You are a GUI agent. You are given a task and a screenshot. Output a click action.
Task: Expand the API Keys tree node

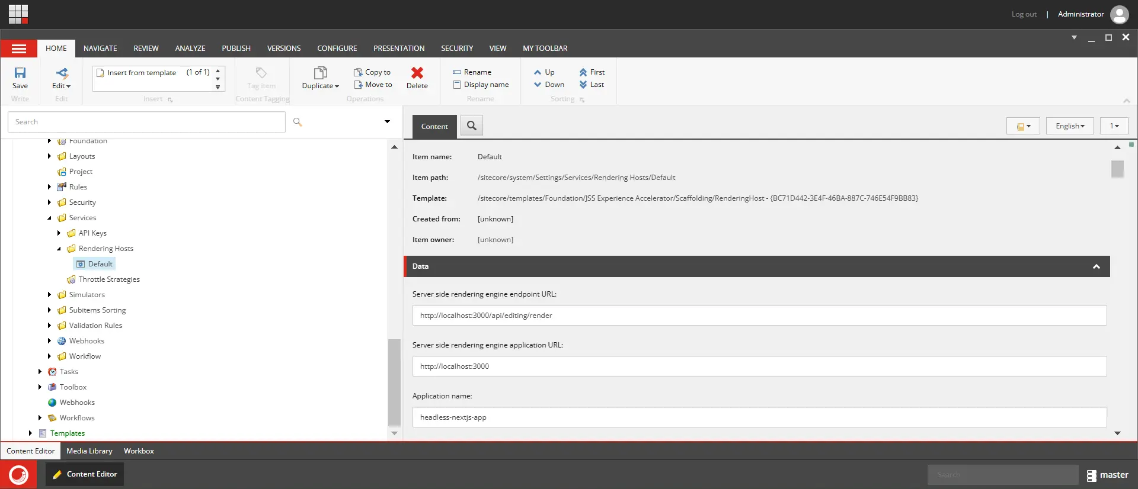(x=59, y=233)
